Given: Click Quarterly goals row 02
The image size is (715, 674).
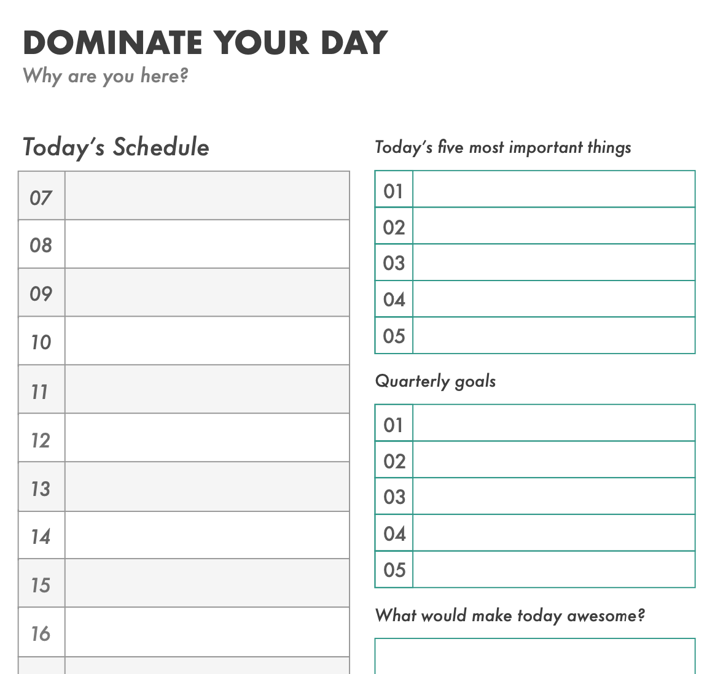Looking at the screenshot, I should 553,460.
